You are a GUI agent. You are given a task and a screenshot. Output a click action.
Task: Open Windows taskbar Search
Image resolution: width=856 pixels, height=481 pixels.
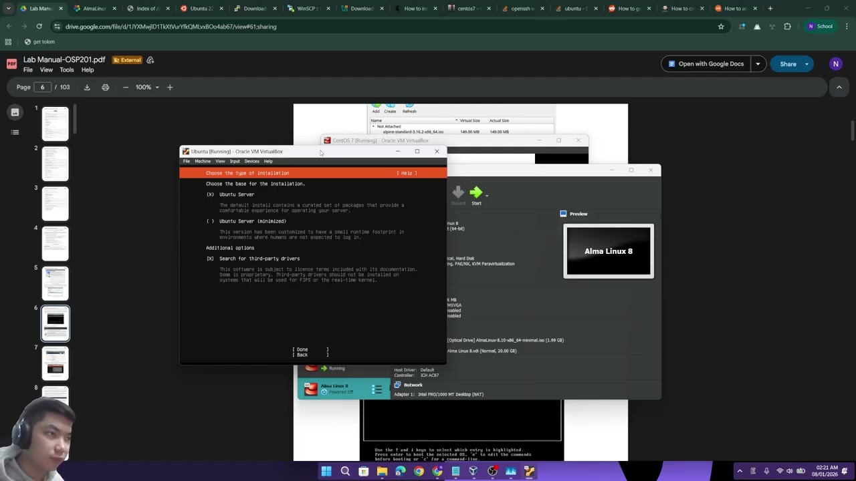[x=345, y=471]
